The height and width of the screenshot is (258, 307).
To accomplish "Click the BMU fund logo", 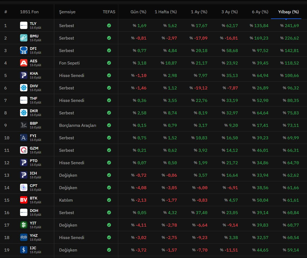I will [x=24, y=38].
